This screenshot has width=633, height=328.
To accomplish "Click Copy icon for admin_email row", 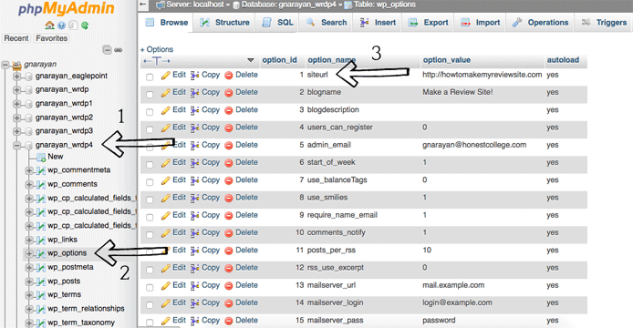I will pos(194,145).
